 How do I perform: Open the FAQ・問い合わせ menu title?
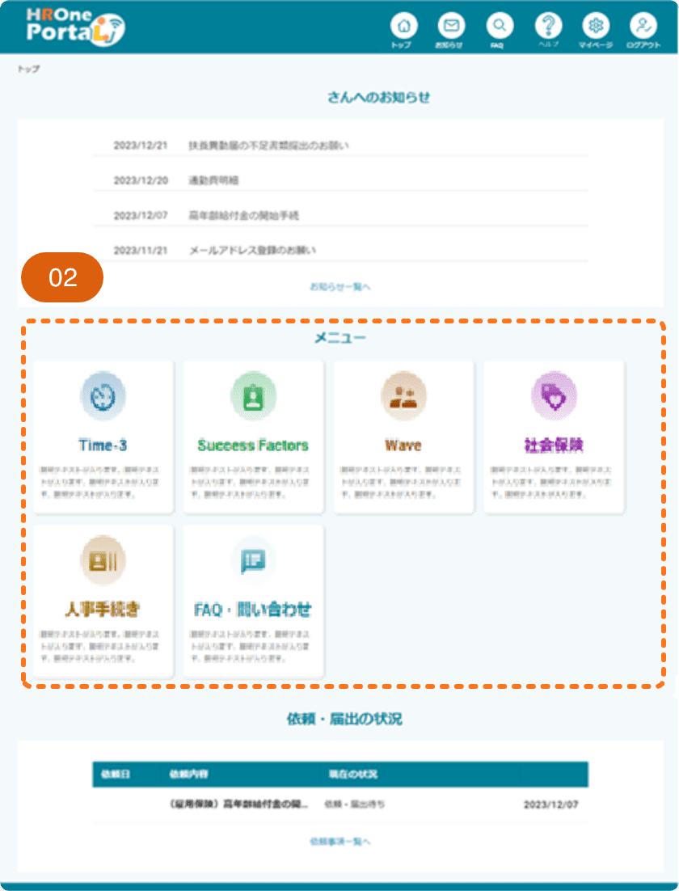[x=254, y=609]
